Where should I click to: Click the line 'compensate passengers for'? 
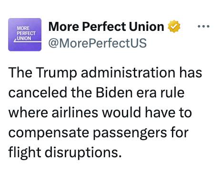[99, 133]
